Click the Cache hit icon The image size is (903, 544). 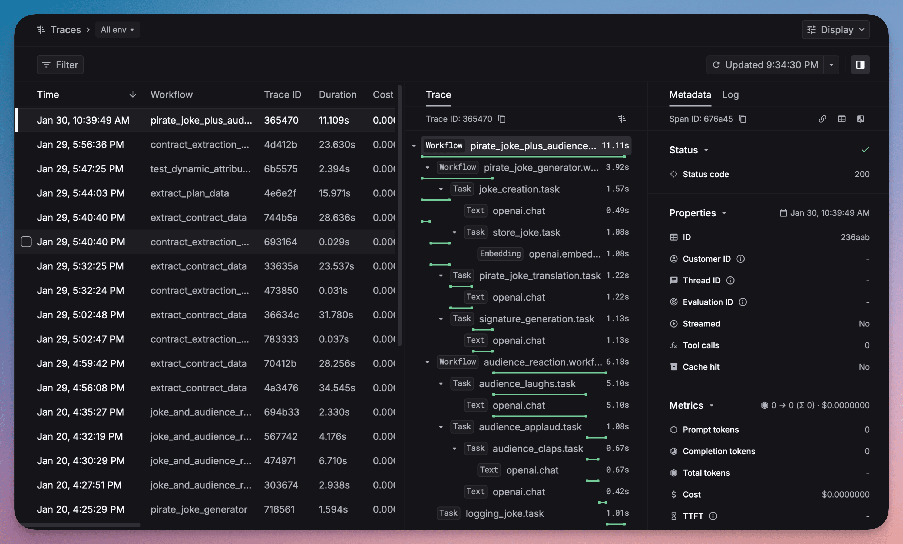point(674,367)
